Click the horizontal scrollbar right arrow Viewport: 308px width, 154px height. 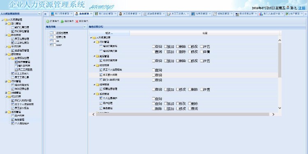(x=273, y=114)
